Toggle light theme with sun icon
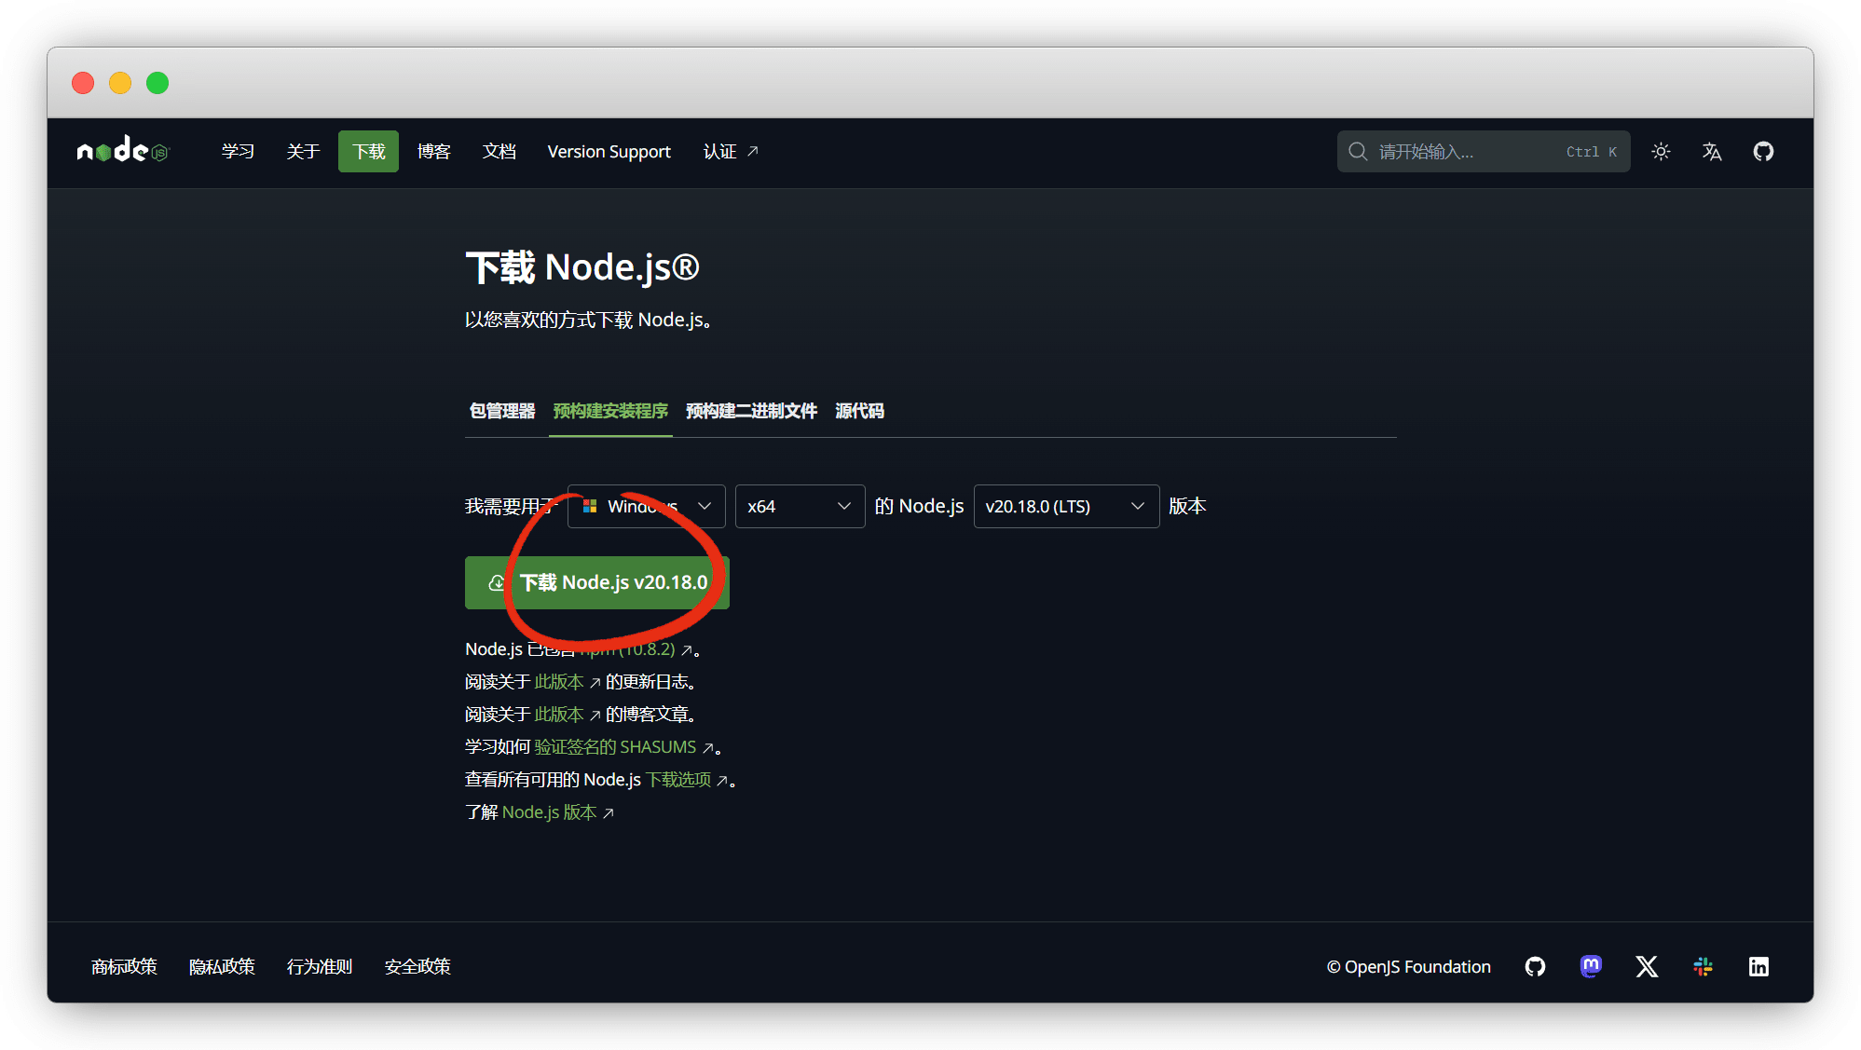1861x1050 pixels. click(x=1661, y=151)
